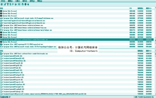Click the fifth toolbar icon
The image size is (156, 98).
13,4
